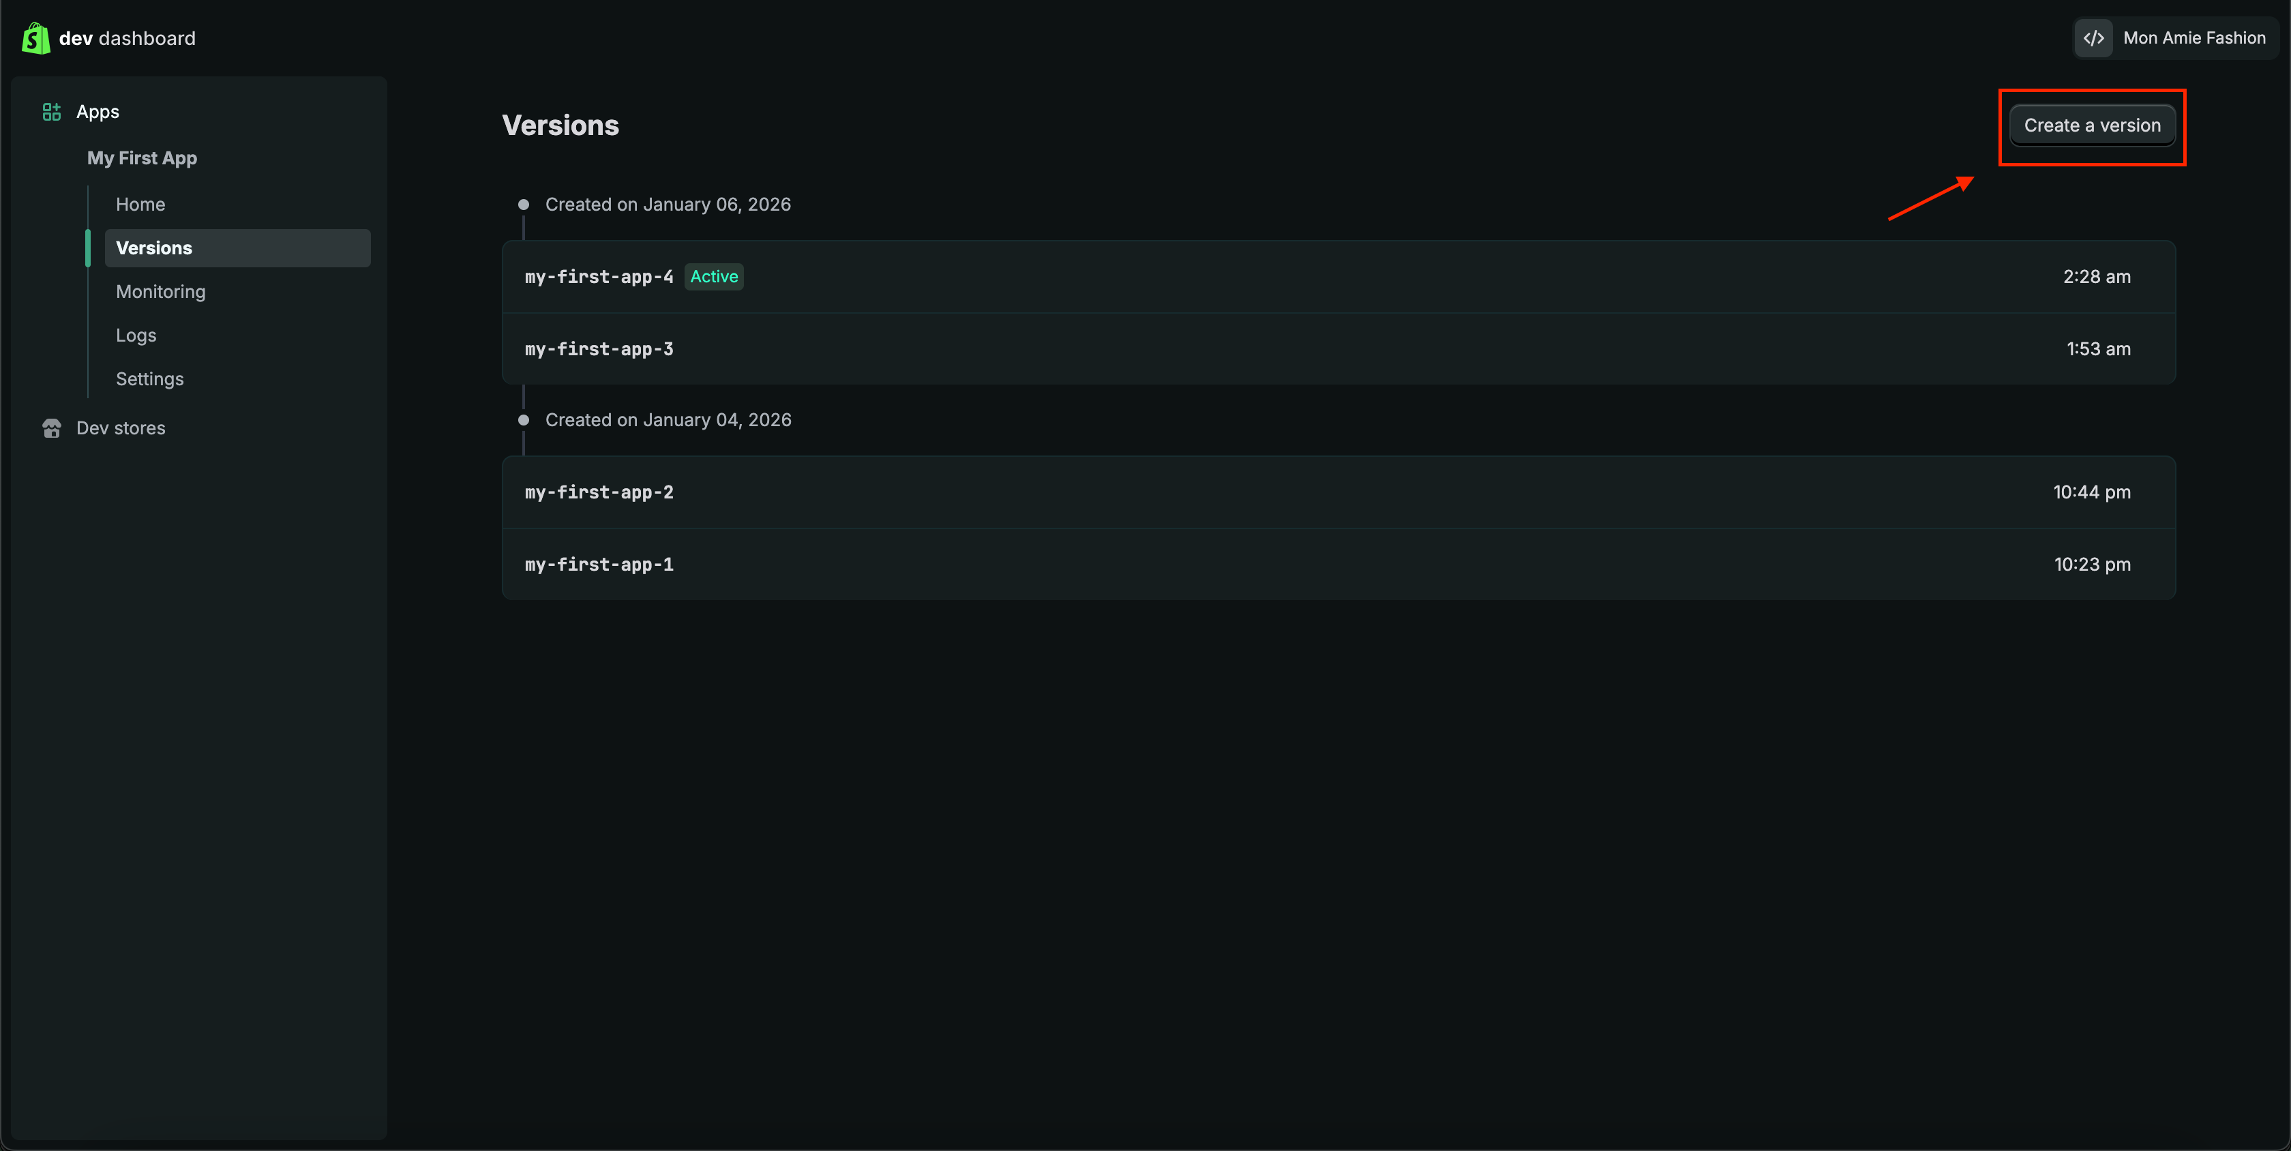Click the Shopify bag logo icon
Image resolution: width=2291 pixels, height=1151 pixels.
(35, 38)
